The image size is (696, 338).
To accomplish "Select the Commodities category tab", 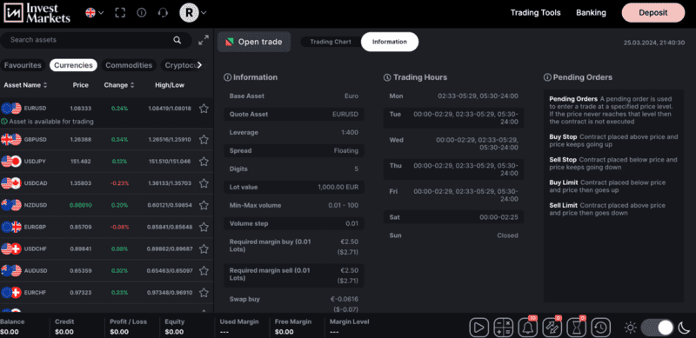I will tap(129, 65).
